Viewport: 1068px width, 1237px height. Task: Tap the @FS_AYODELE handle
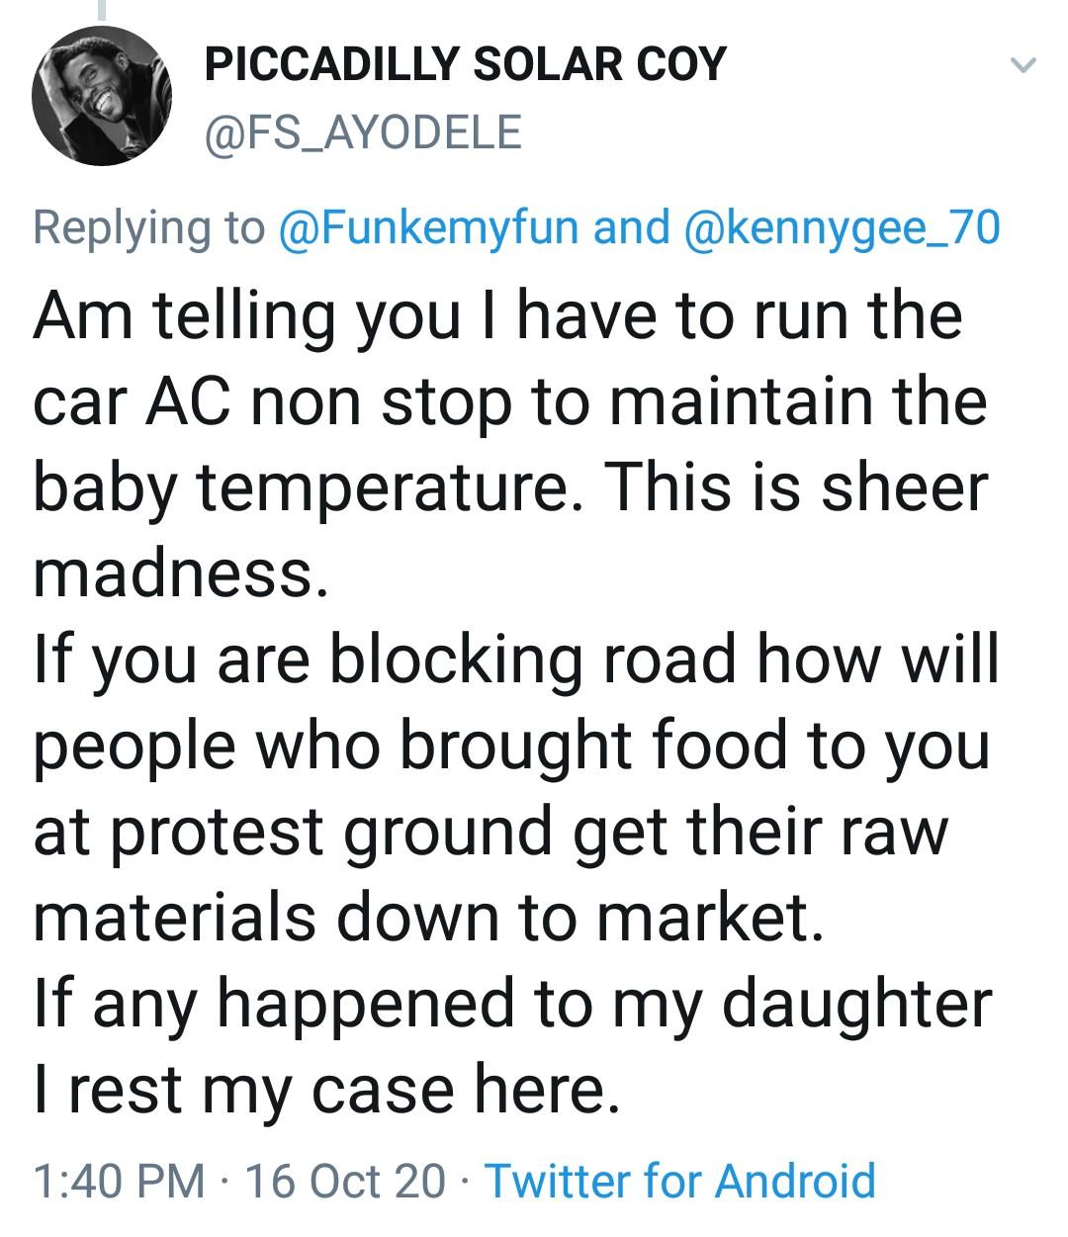362,131
